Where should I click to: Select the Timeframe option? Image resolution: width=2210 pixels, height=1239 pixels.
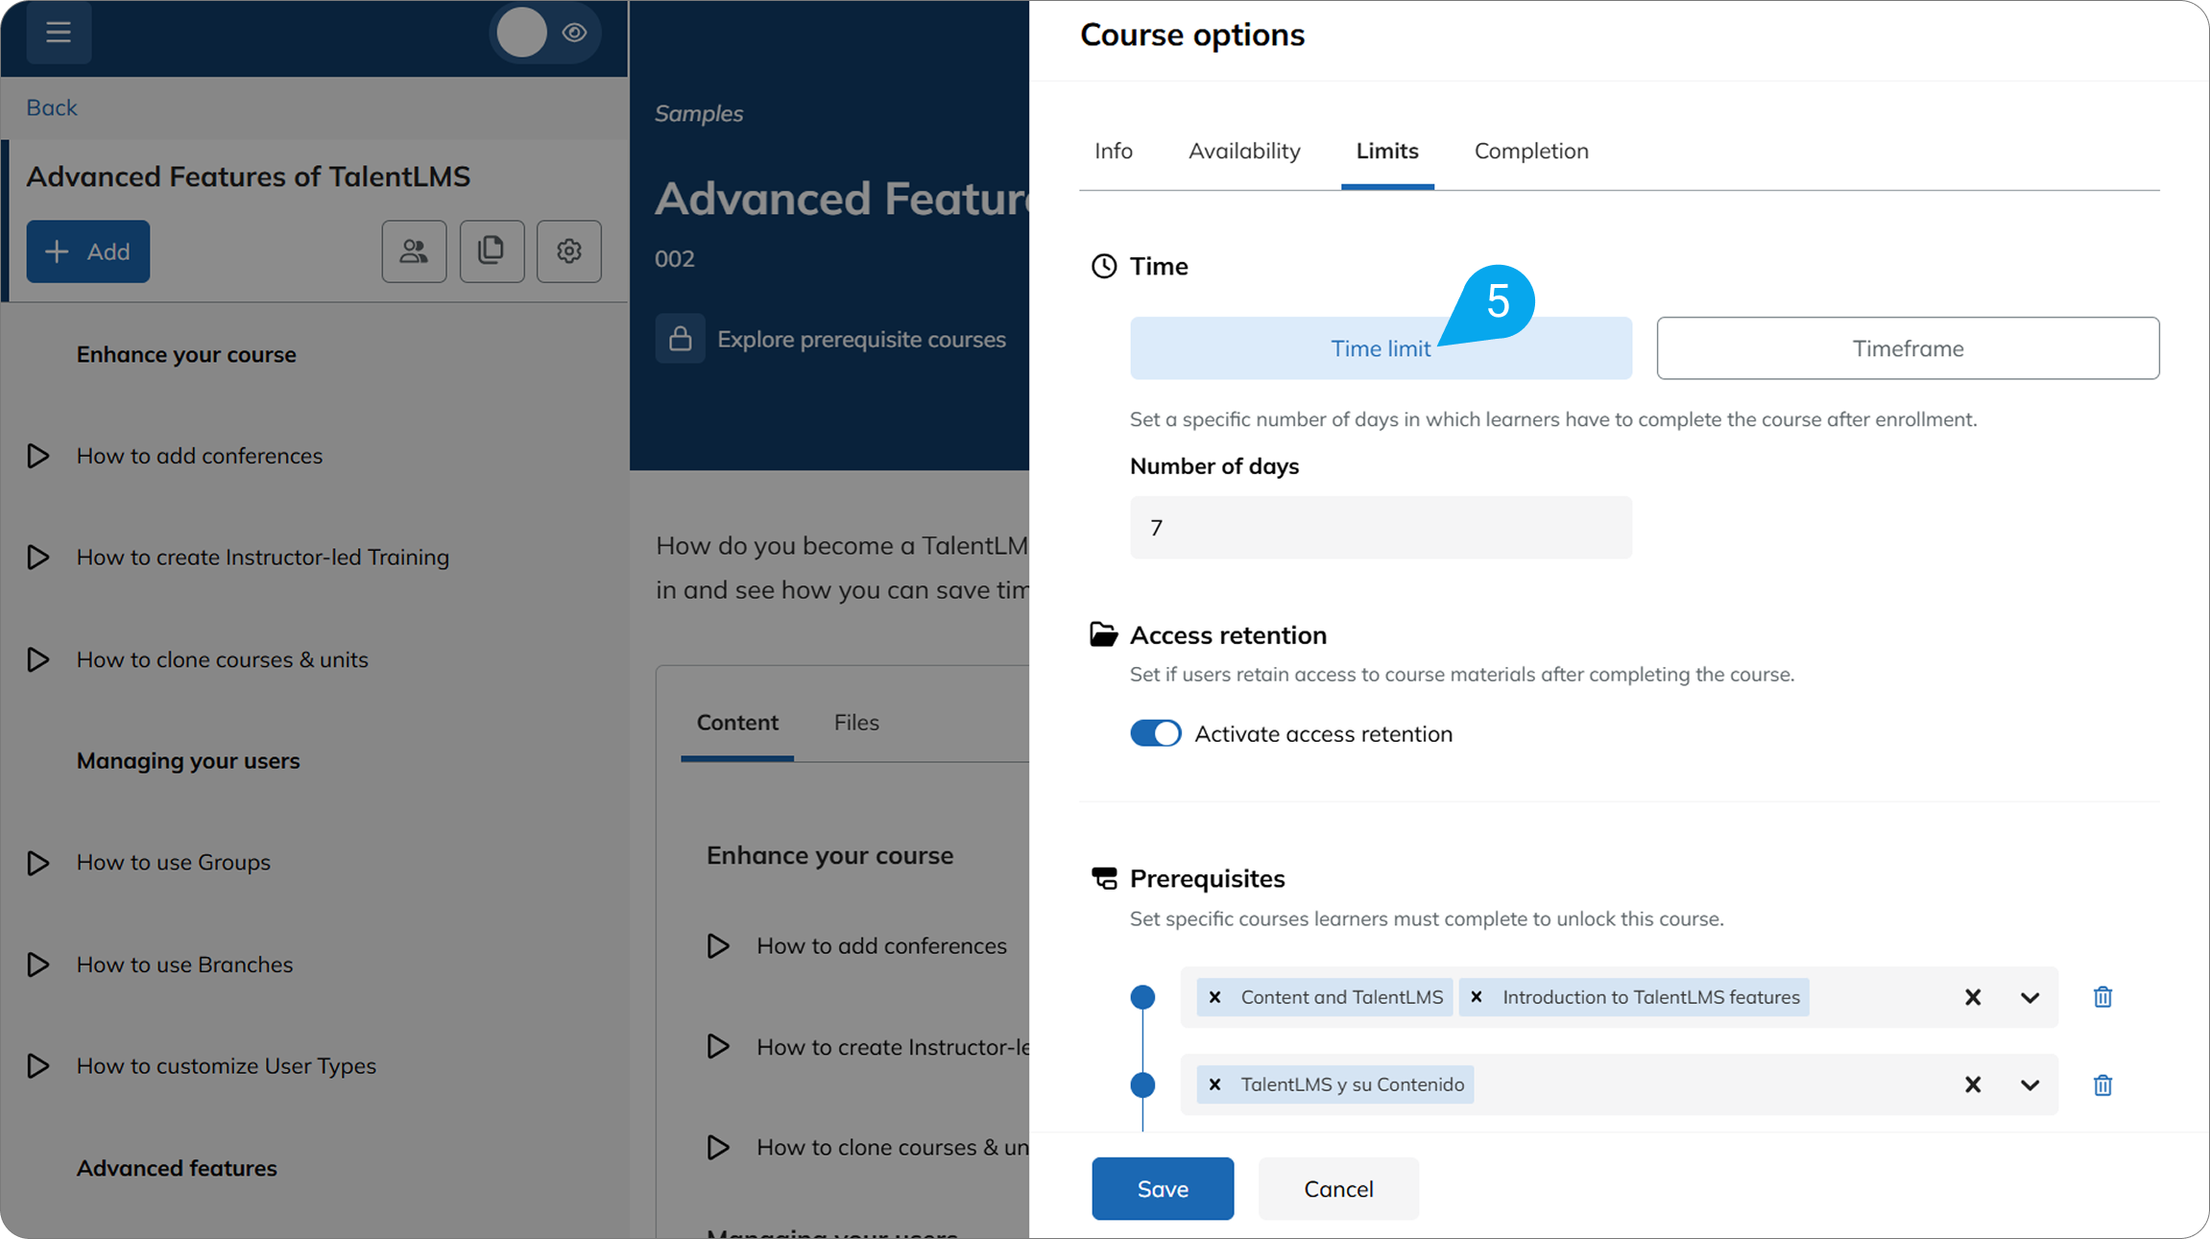coord(1908,348)
